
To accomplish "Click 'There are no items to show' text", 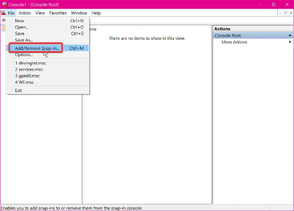I will pos(147,39).
